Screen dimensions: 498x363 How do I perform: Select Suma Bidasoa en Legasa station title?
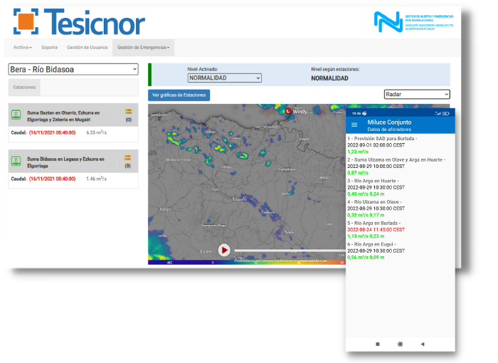click(x=65, y=162)
